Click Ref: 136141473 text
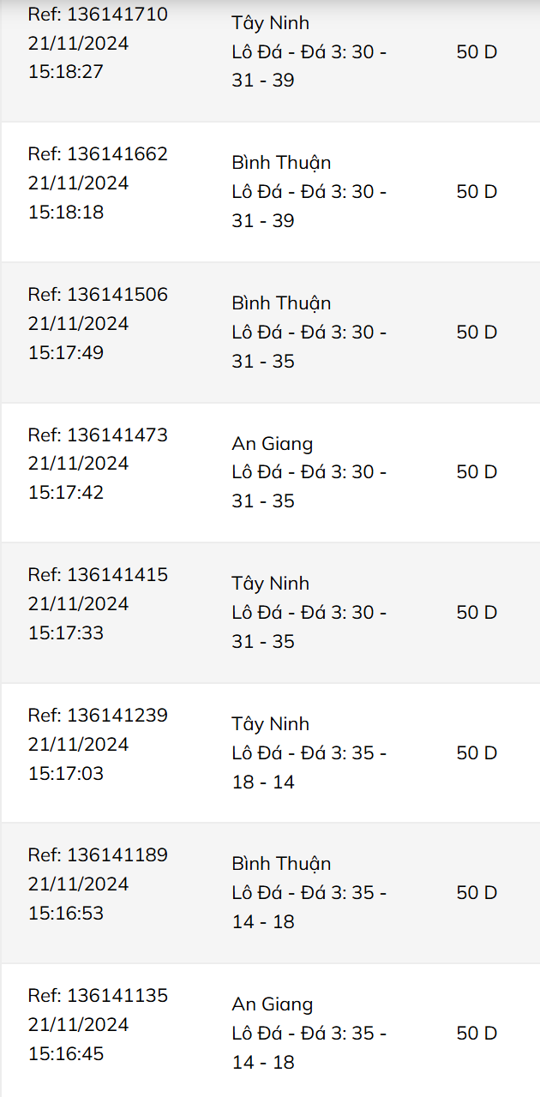 [98, 435]
